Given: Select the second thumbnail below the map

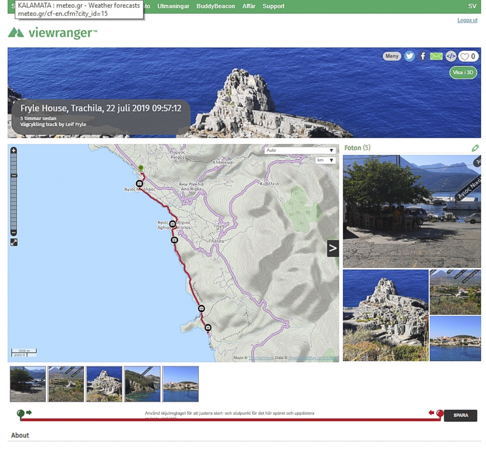Looking at the screenshot, I should pos(66,384).
